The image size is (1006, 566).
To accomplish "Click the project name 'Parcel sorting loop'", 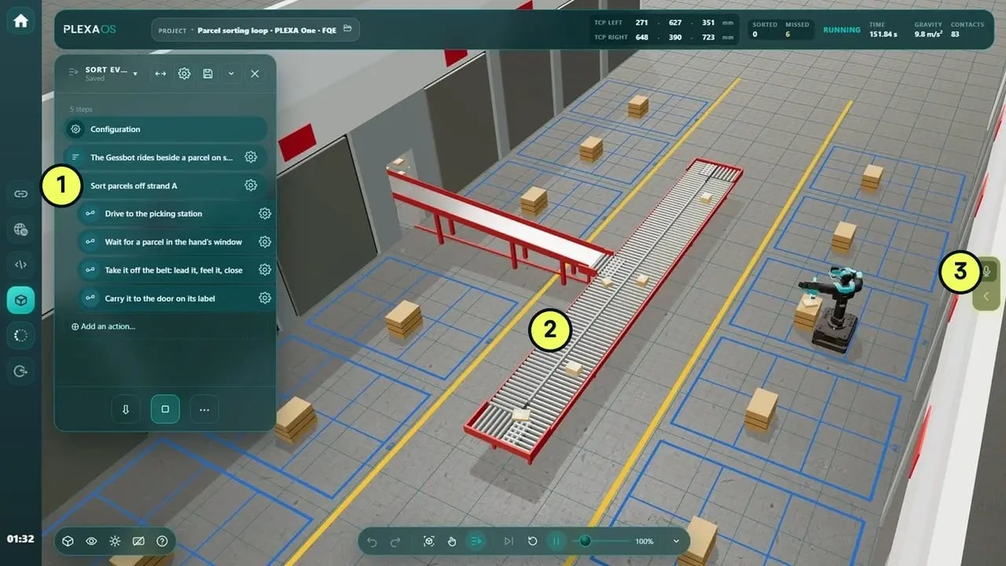I will (x=266, y=30).
